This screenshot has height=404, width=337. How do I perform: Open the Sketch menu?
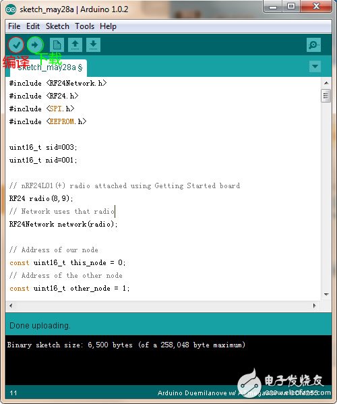click(x=57, y=26)
